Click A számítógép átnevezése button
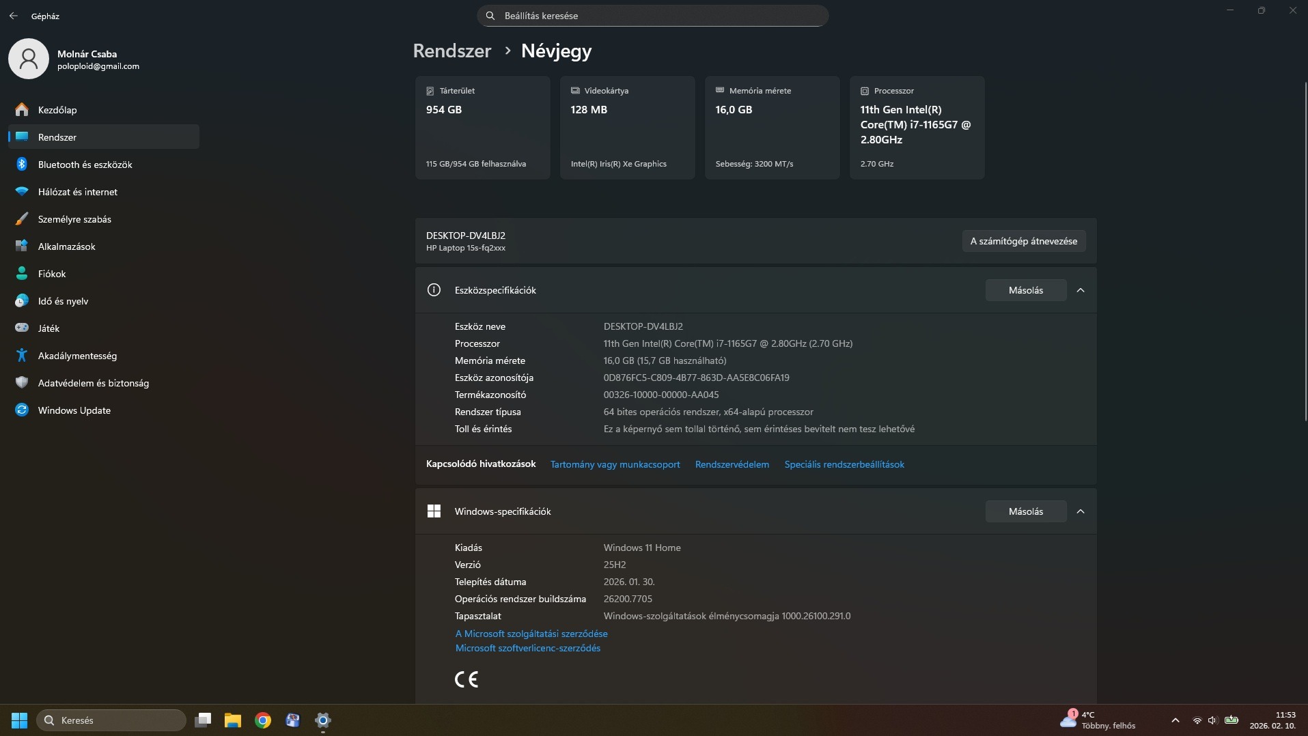 point(1024,241)
